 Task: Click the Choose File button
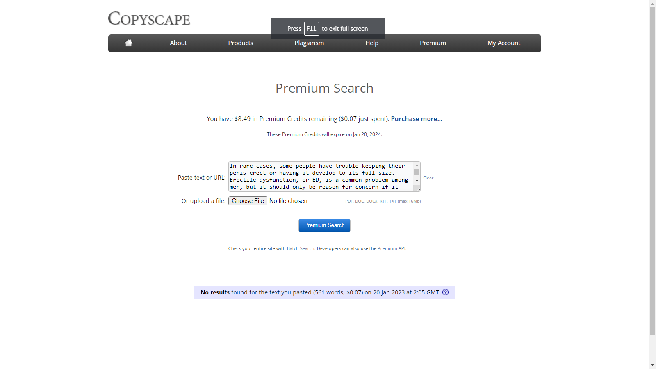click(x=248, y=201)
